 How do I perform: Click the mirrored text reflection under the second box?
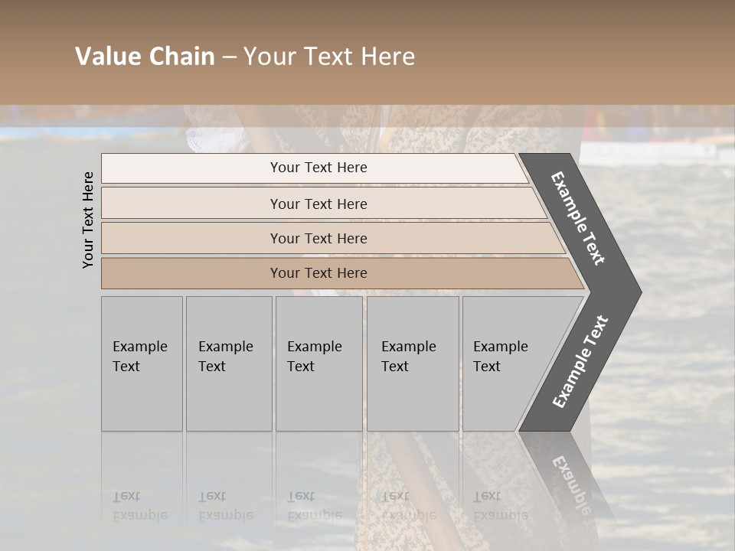point(226,506)
